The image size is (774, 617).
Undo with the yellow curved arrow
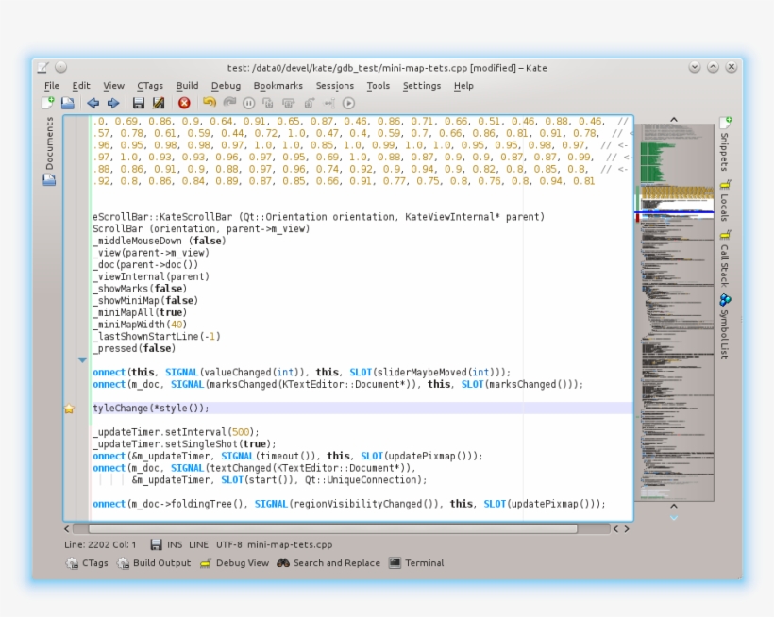point(210,102)
